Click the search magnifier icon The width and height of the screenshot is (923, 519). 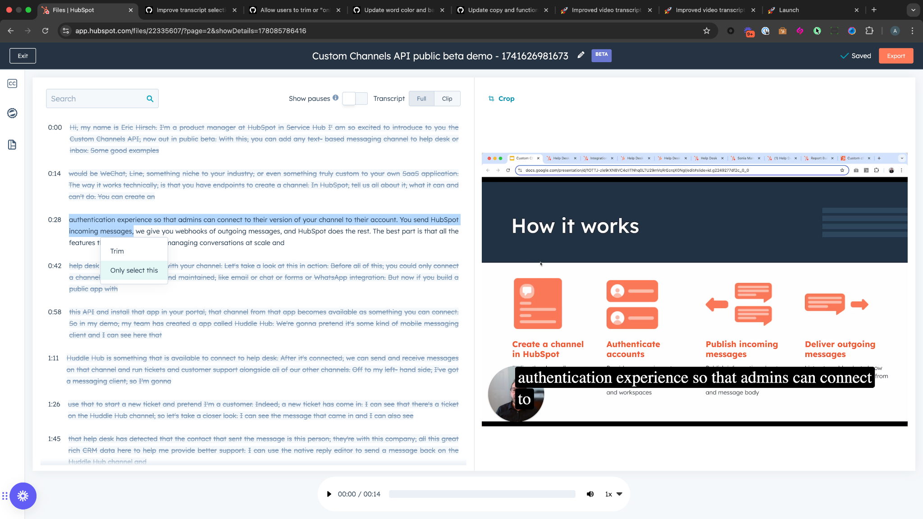point(150,99)
